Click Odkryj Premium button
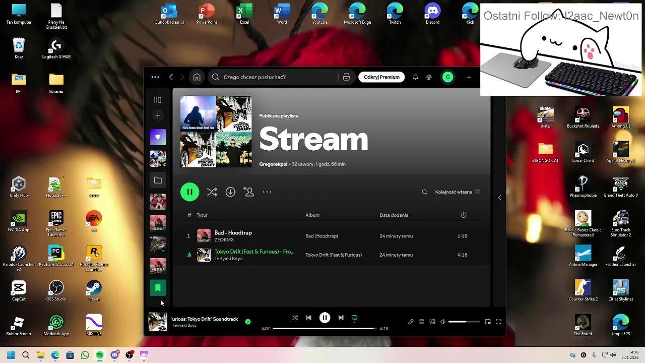The height and width of the screenshot is (363, 645). tap(381, 77)
